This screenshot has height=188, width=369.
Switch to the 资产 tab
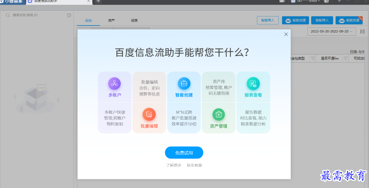tap(112, 20)
